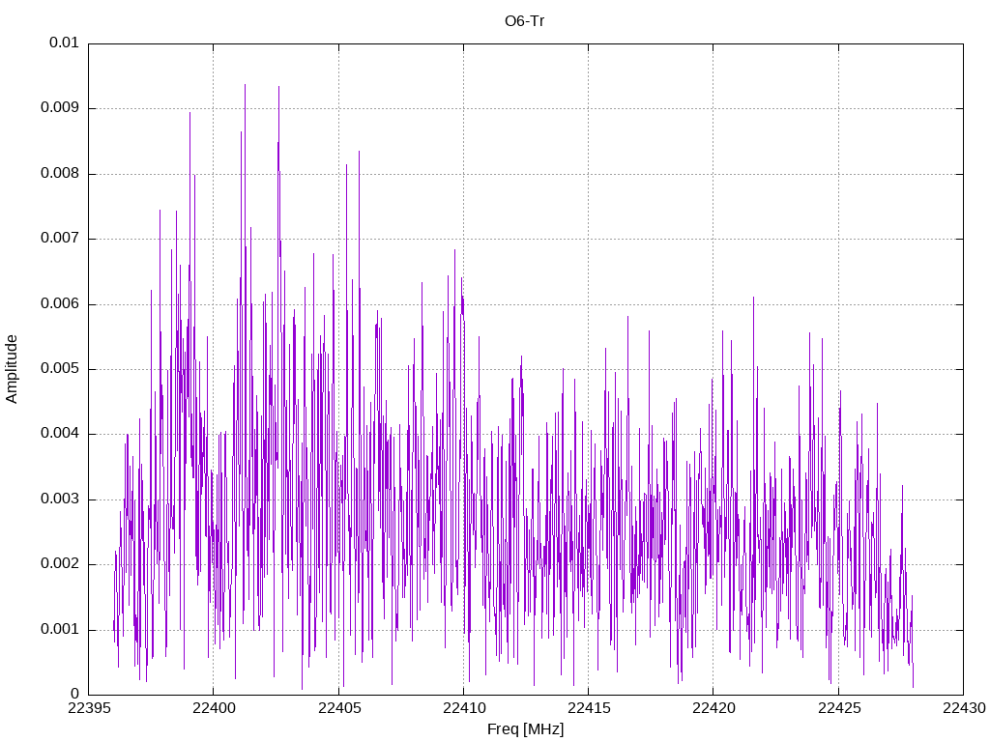Click y-axis tick label 0.01
Viewport: 990px width, 742px height.
click(x=64, y=43)
